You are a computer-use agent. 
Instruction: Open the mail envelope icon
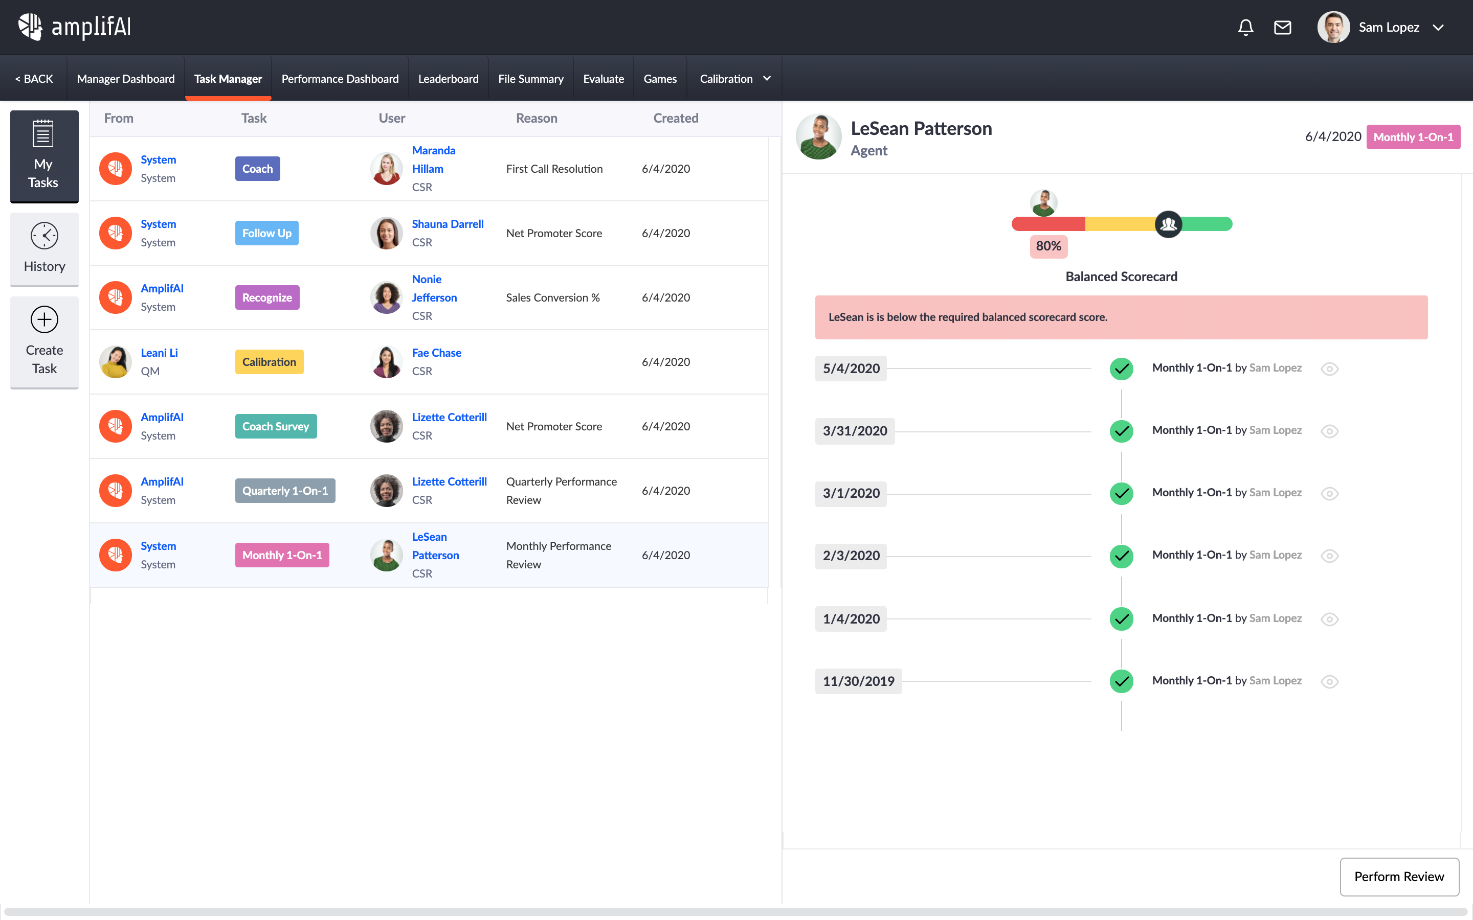point(1283,28)
